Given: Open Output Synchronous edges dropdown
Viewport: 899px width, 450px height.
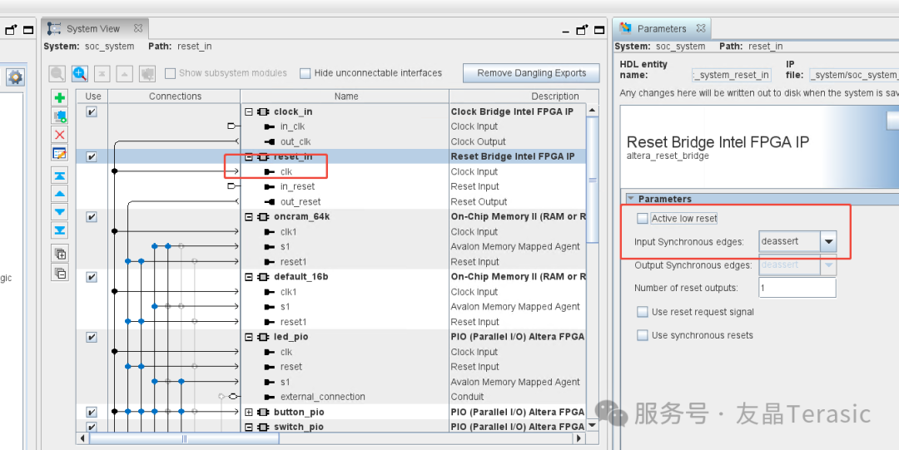Looking at the screenshot, I should coord(828,265).
